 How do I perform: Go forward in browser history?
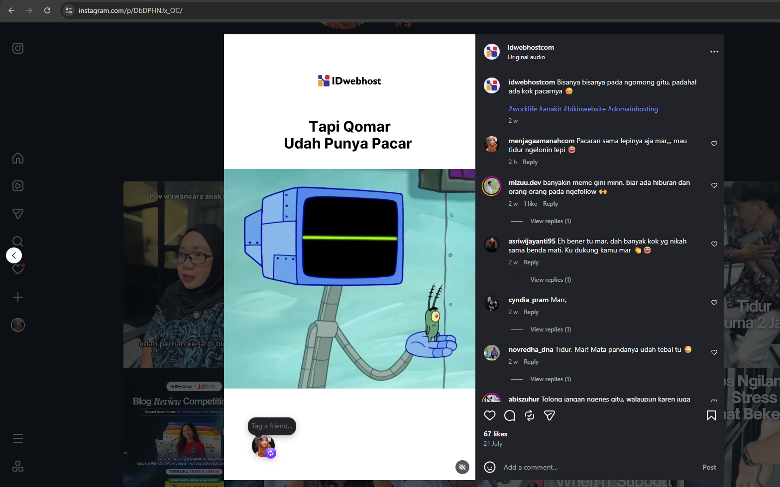(x=29, y=10)
